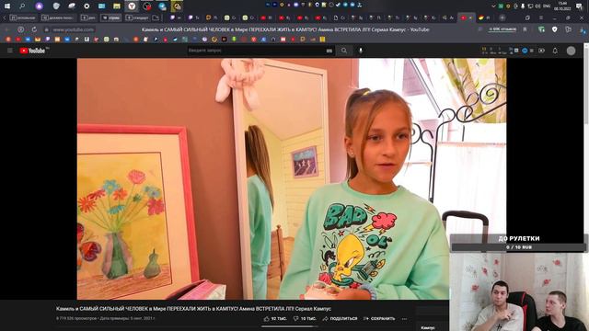Open Windows taskbar search magnifier
This screenshot has width=589, height=331.
coord(22,6)
